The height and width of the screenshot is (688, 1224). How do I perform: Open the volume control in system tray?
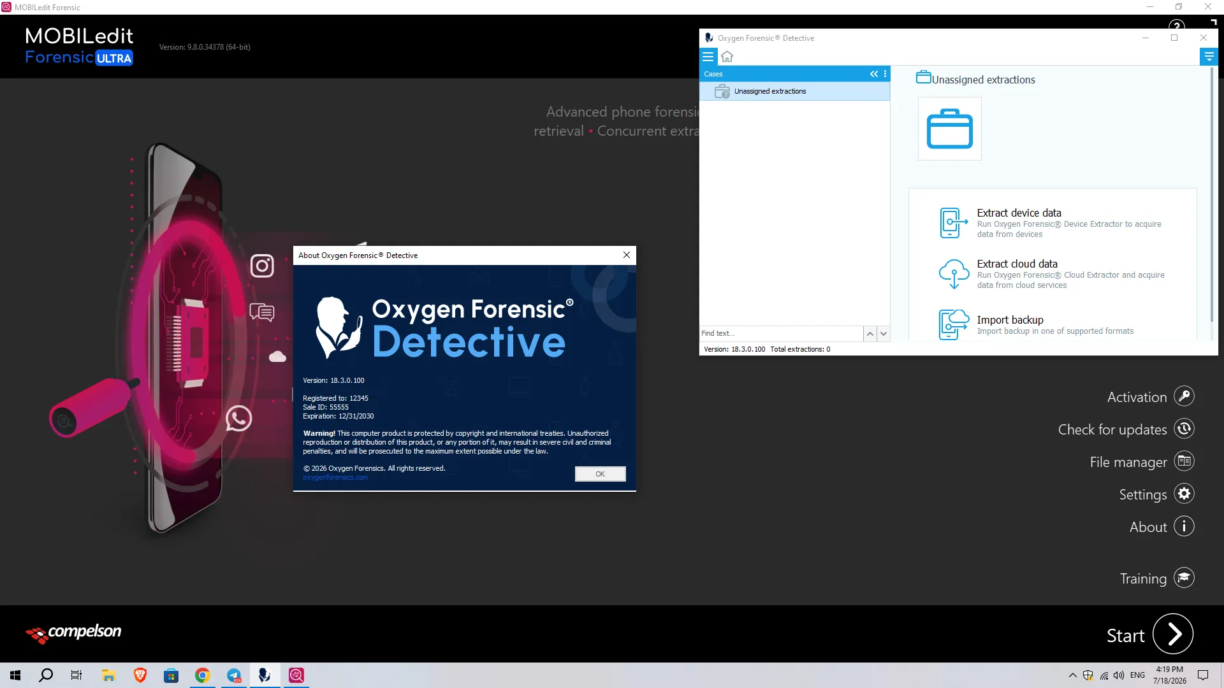[1119, 675]
